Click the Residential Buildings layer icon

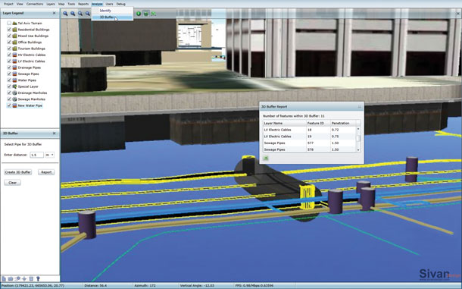[14, 30]
